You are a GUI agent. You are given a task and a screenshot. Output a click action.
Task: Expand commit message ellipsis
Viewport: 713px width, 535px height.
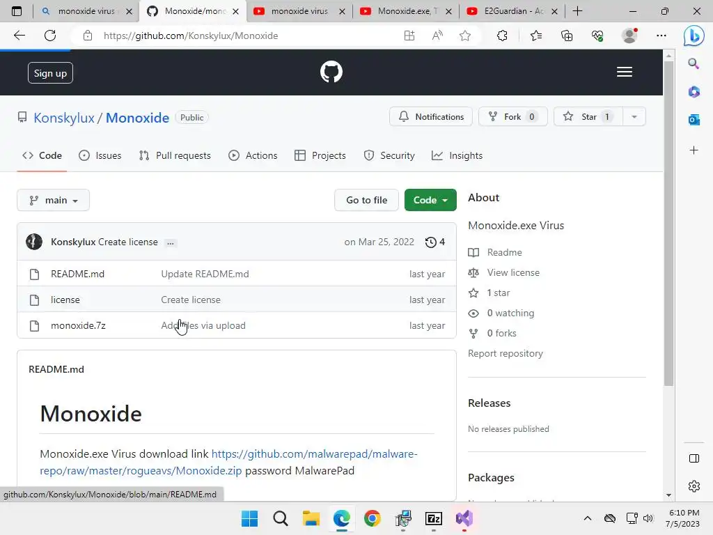point(170,242)
